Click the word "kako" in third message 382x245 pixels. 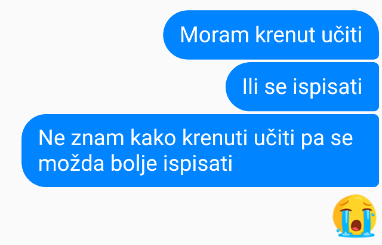click(x=153, y=137)
